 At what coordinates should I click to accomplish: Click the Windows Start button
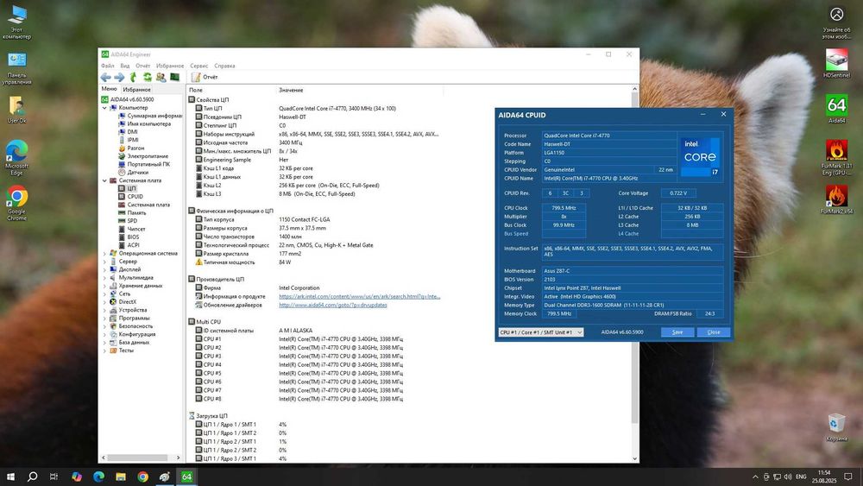point(10,477)
